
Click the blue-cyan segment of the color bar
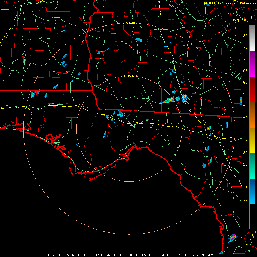(252, 191)
